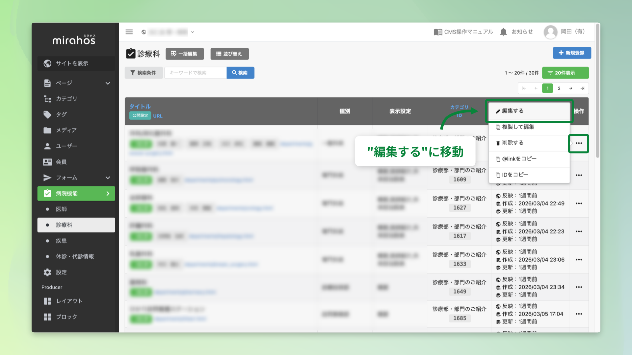Open 設定 gear sidebar item
The height and width of the screenshot is (355, 632).
(76, 272)
